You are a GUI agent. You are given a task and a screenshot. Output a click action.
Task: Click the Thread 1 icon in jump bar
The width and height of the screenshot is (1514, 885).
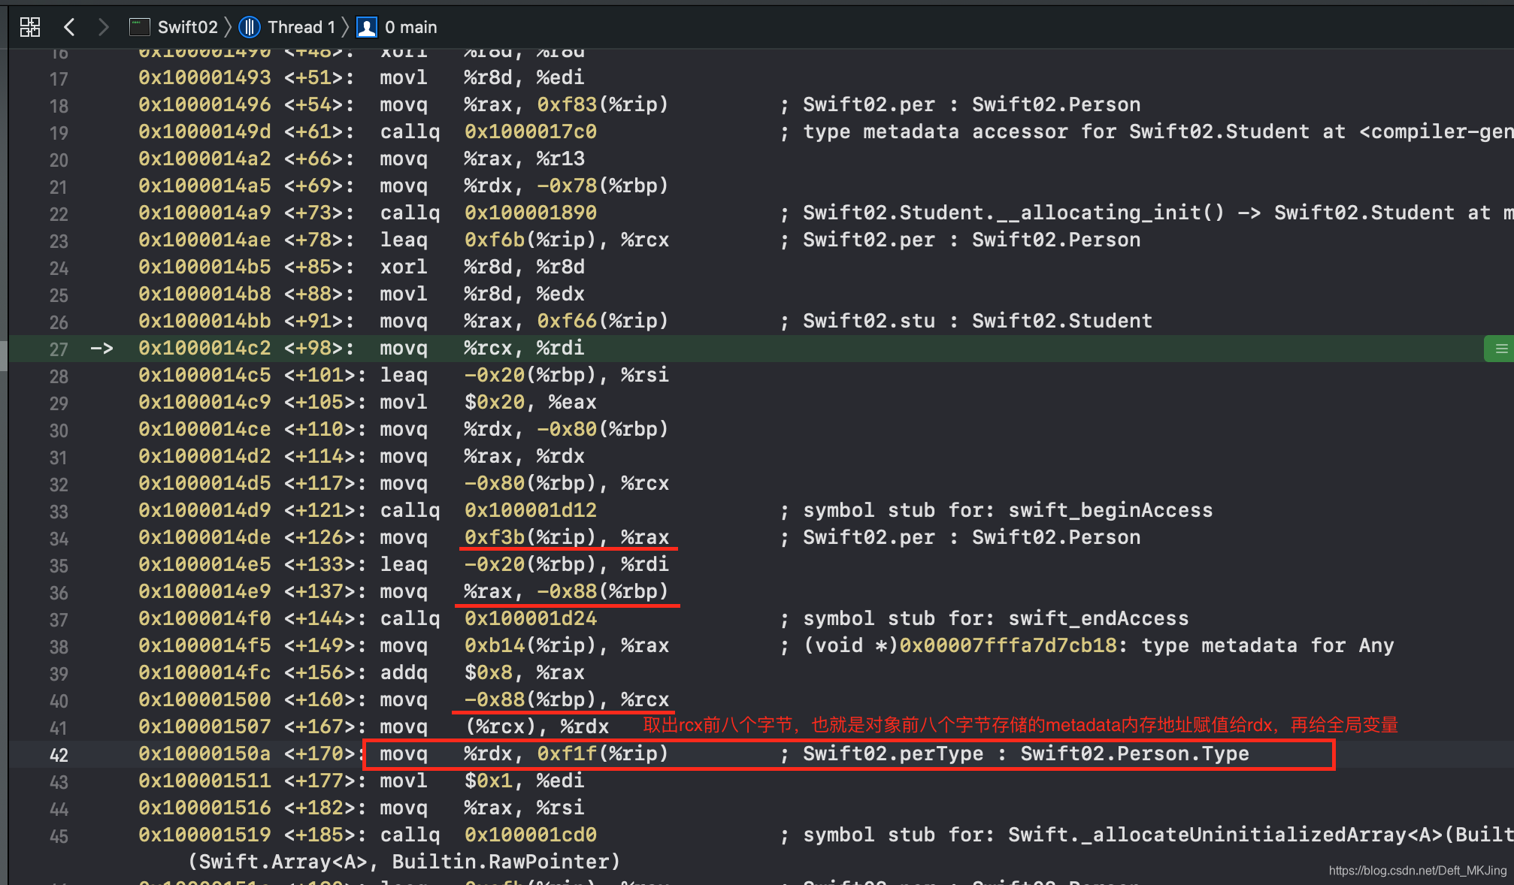(x=250, y=28)
